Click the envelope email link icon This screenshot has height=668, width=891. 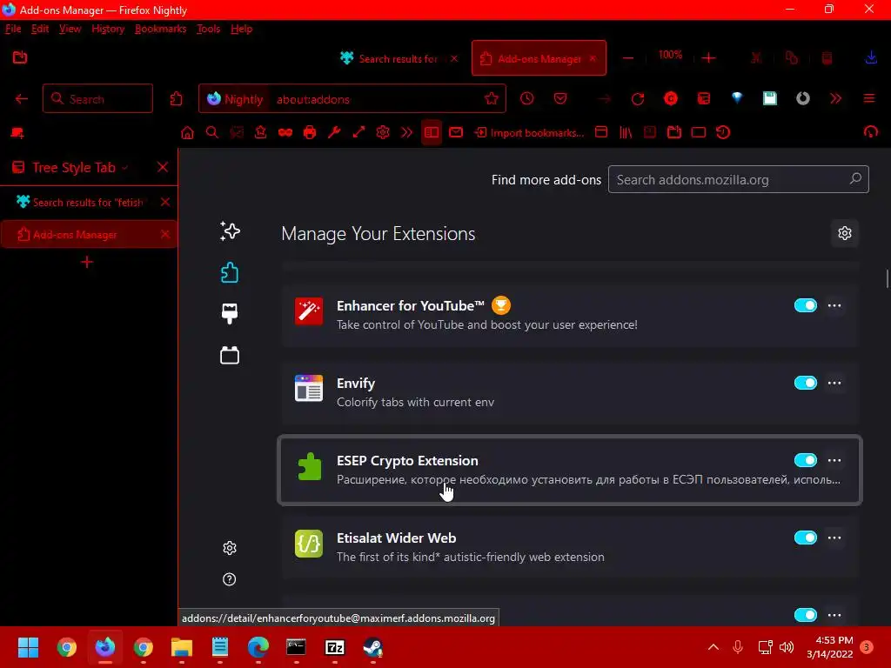456,132
